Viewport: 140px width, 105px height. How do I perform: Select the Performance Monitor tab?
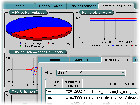pos(116,6)
